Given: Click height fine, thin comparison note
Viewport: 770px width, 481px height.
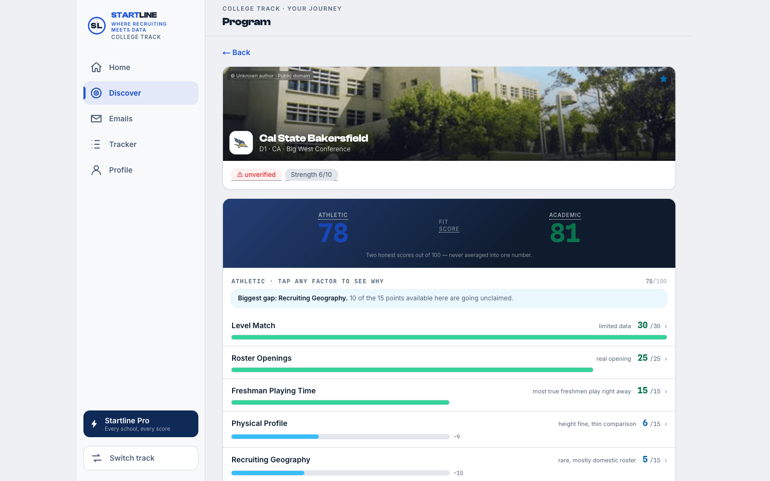Looking at the screenshot, I should click(597, 424).
